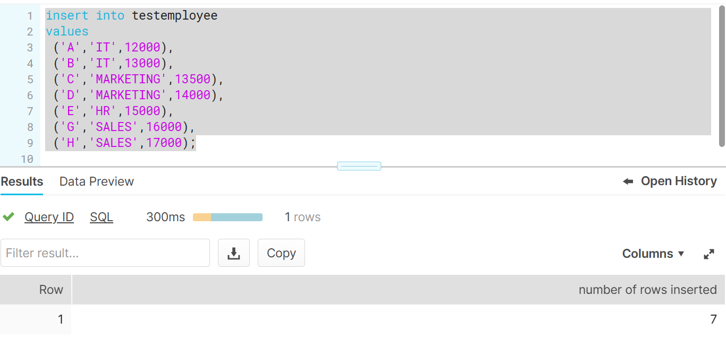View the executed SQL link
The image size is (726, 348).
click(101, 217)
